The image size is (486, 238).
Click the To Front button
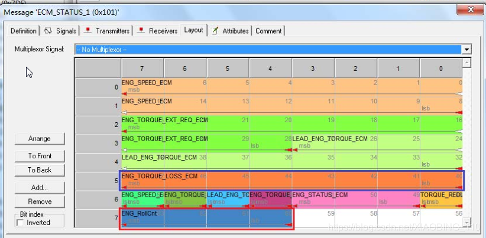point(40,156)
